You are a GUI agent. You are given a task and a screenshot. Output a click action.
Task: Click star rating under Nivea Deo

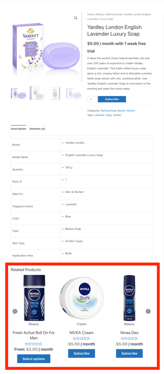click(129, 339)
